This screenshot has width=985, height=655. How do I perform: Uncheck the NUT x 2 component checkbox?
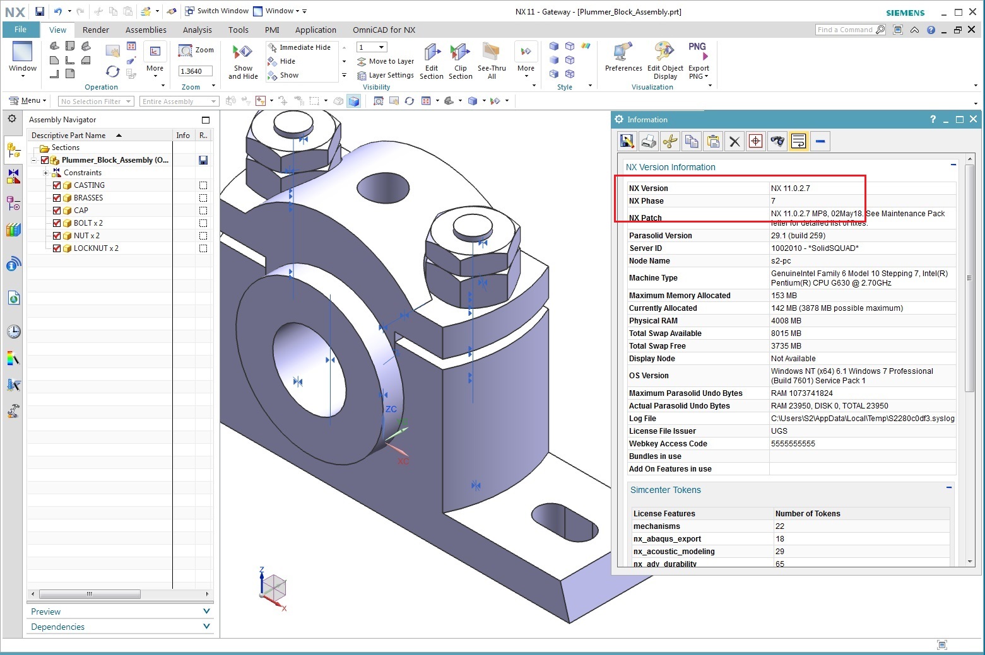click(57, 236)
